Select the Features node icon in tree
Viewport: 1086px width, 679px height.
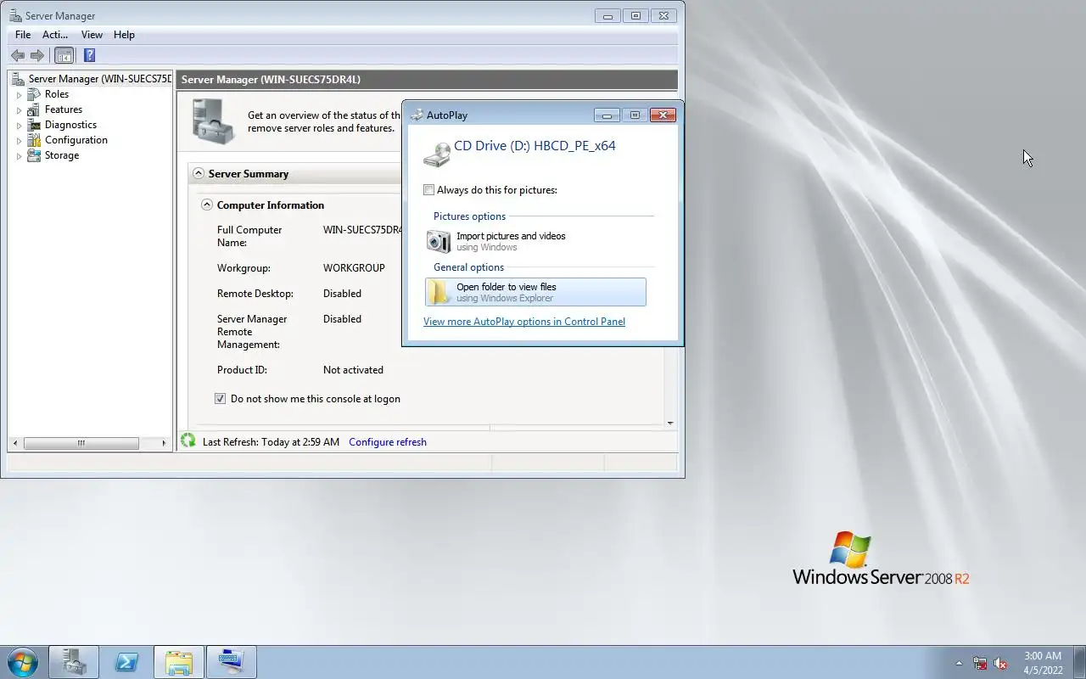(34, 109)
